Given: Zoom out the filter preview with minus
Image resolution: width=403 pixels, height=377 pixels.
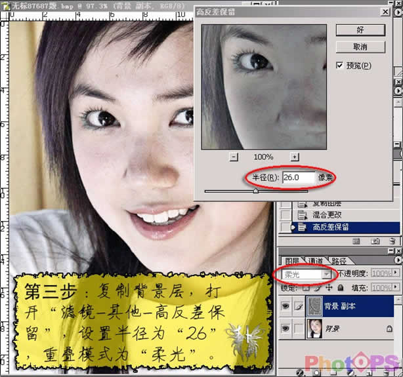Looking at the screenshot, I should click(x=234, y=157).
